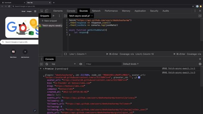The height and width of the screenshot is (114, 203).
Task: Focus the console Filter field
Action: (103, 64)
